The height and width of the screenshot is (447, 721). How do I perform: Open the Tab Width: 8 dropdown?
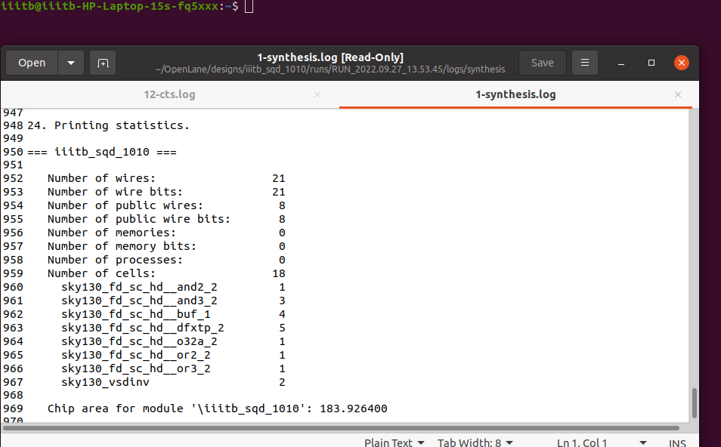tap(475, 442)
